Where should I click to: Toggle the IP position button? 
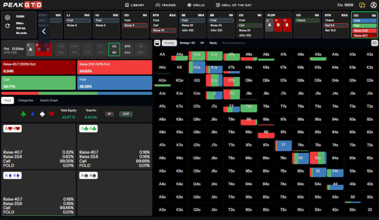[x=109, y=114]
